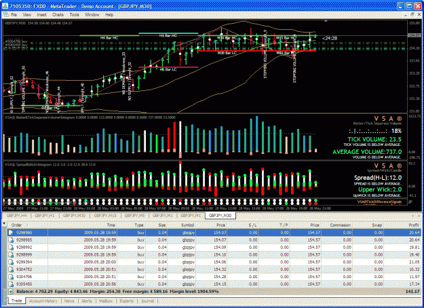Open the Experts terminal tab

(126, 301)
